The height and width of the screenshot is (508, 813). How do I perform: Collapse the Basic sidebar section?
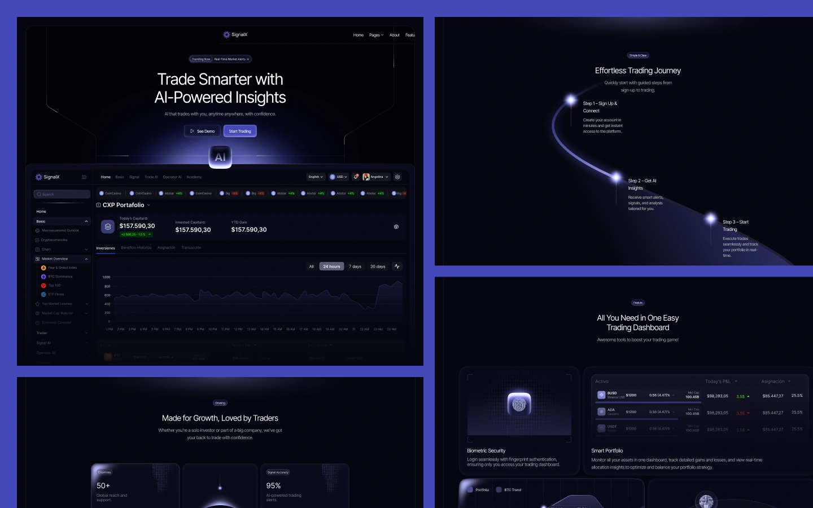click(x=86, y=221)
